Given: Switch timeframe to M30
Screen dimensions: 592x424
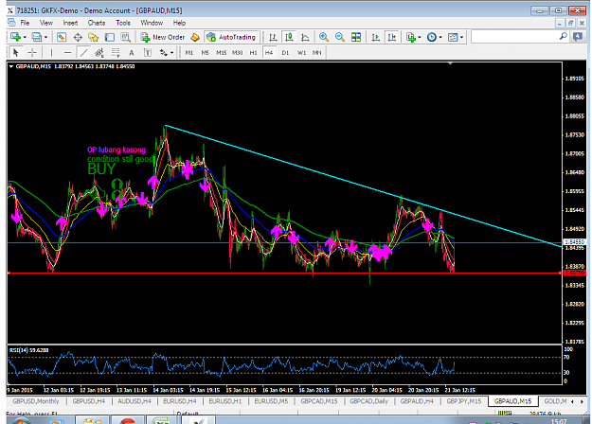Looking at the screenshot, I should pos(237,52).
